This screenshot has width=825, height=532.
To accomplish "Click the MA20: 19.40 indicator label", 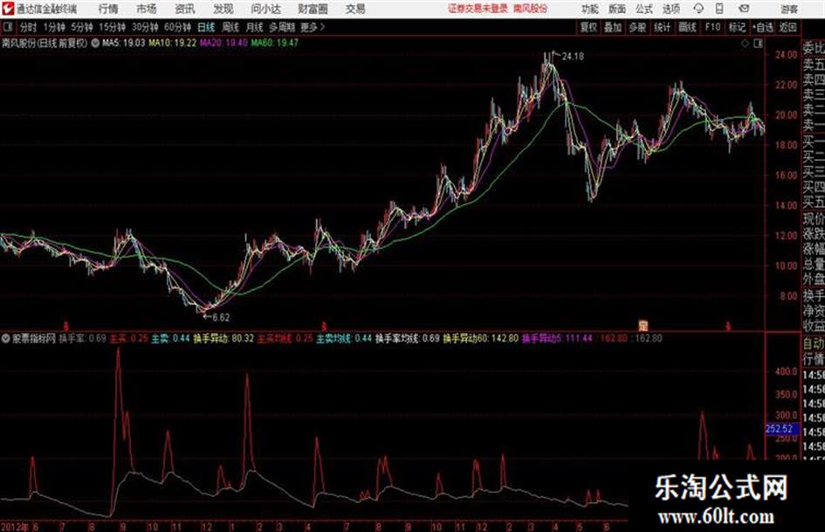I will [x=223, y=43].
